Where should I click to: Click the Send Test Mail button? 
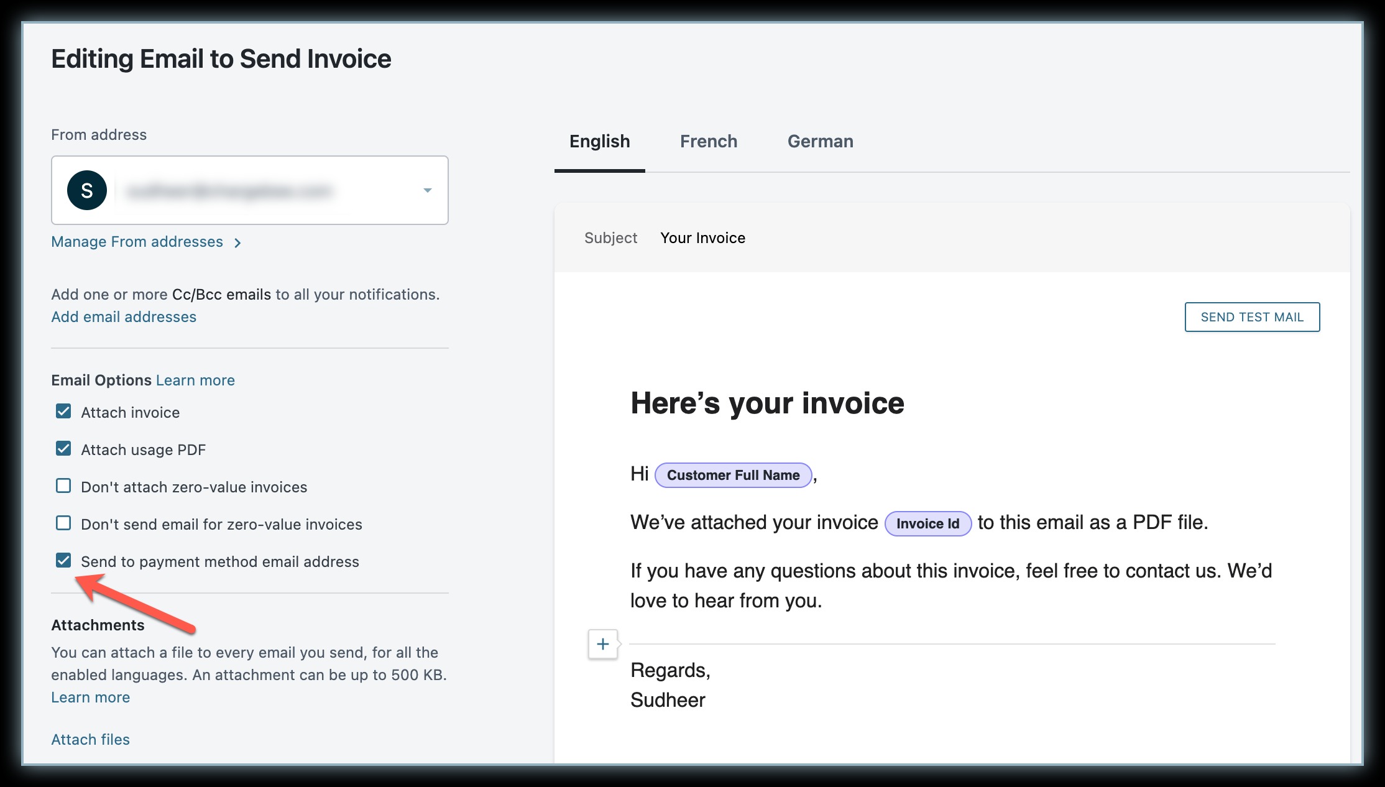pyautogui.click(x=1251, y=317)
